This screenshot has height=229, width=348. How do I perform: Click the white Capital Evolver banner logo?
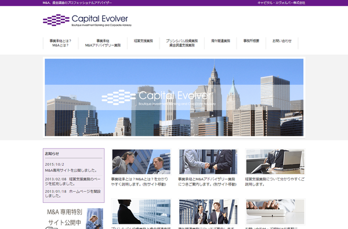(x=158, y=97)
